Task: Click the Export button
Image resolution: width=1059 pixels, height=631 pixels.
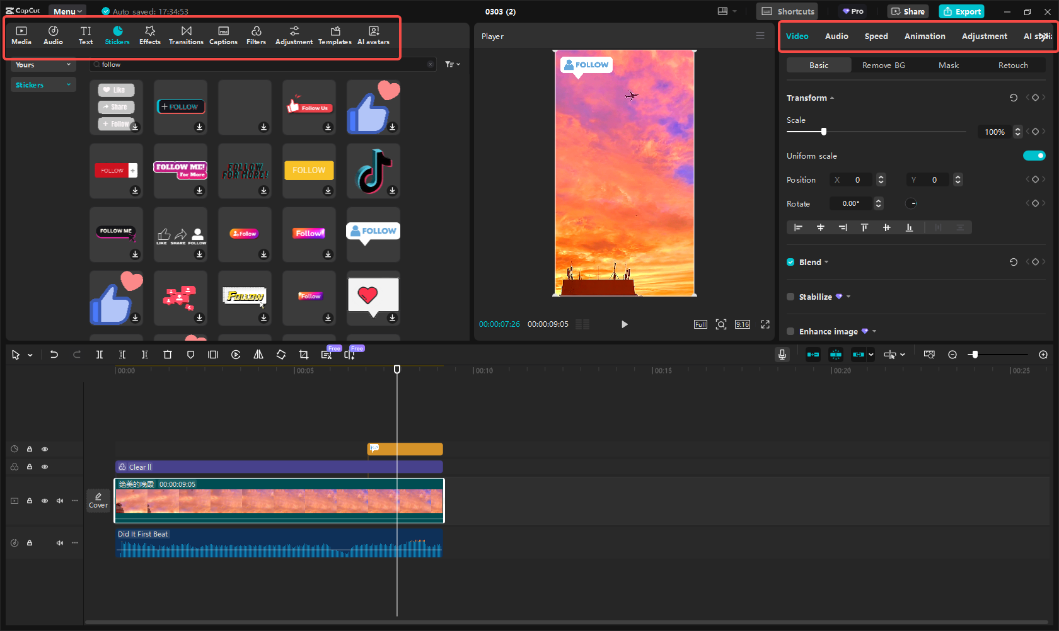Action: pyautogui.click(x=961, y=11)
